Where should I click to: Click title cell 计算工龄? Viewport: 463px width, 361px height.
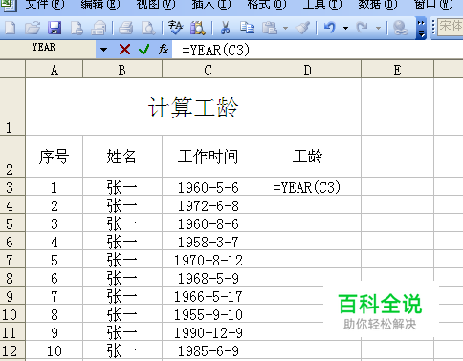(193, 107)
